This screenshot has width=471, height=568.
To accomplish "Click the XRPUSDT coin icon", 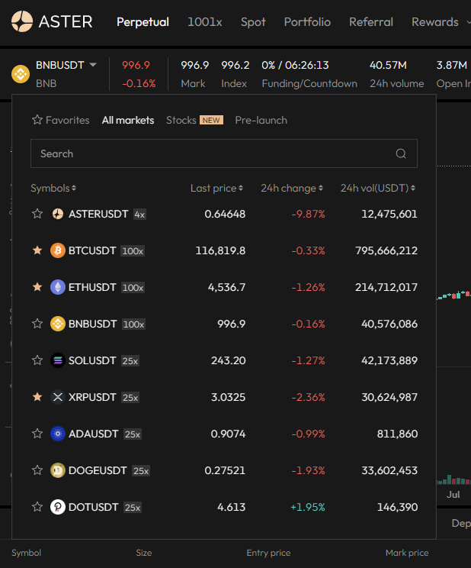I will pyautogui.click(x=57, y=397).
